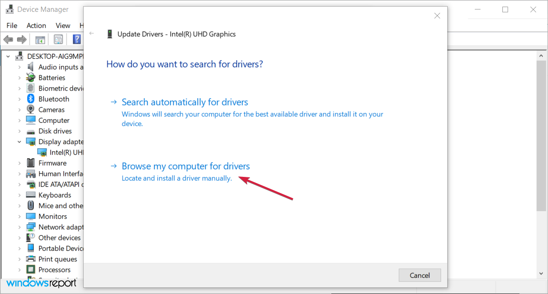548x294 pixels.
Task: Click the Computer monitor icon in tree
Action: pyautogui.click(x=31, y=120)
